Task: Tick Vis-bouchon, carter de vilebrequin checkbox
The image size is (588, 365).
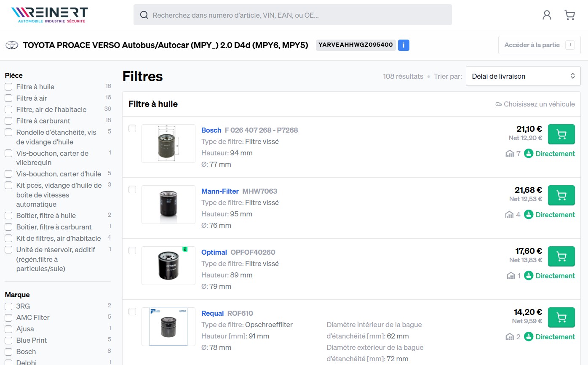Action: pyautogui.click(x=8, y=153)
